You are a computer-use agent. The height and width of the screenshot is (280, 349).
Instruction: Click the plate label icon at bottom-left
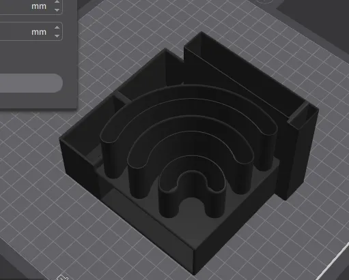coord(62,277)
